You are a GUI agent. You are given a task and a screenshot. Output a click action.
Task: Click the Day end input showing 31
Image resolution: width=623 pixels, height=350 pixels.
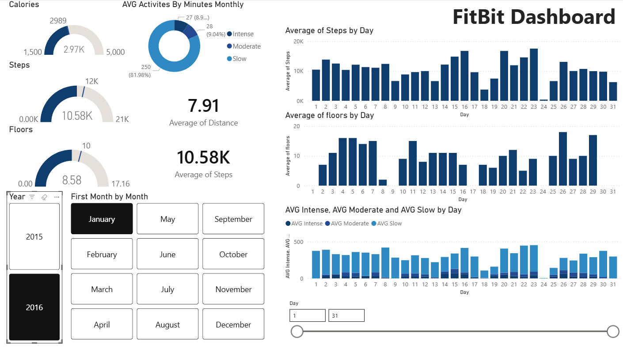tap(346, 315)
